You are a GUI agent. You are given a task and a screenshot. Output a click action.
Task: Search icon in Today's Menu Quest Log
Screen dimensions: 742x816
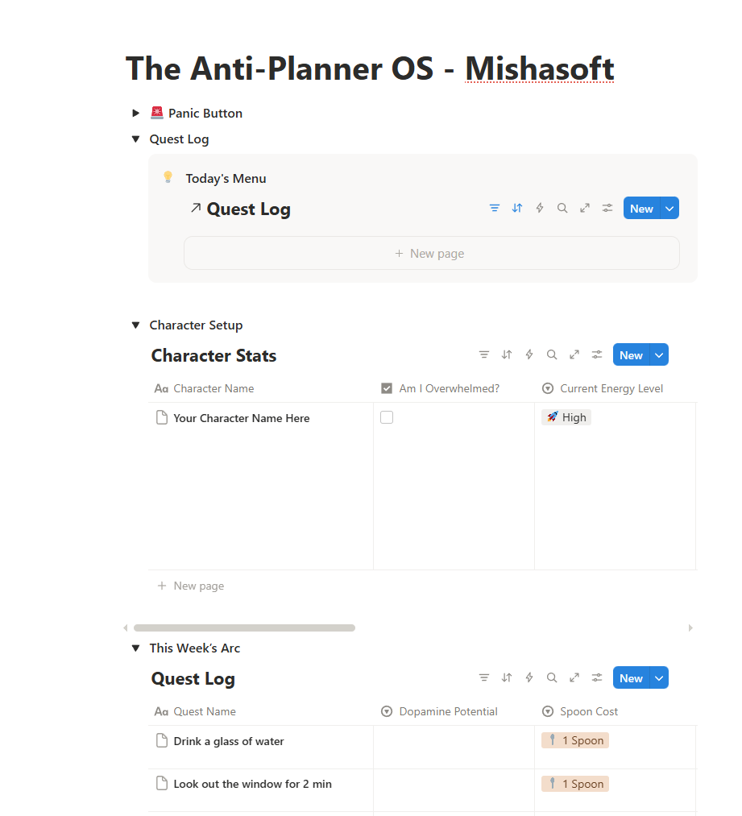(x=562, y=208)
